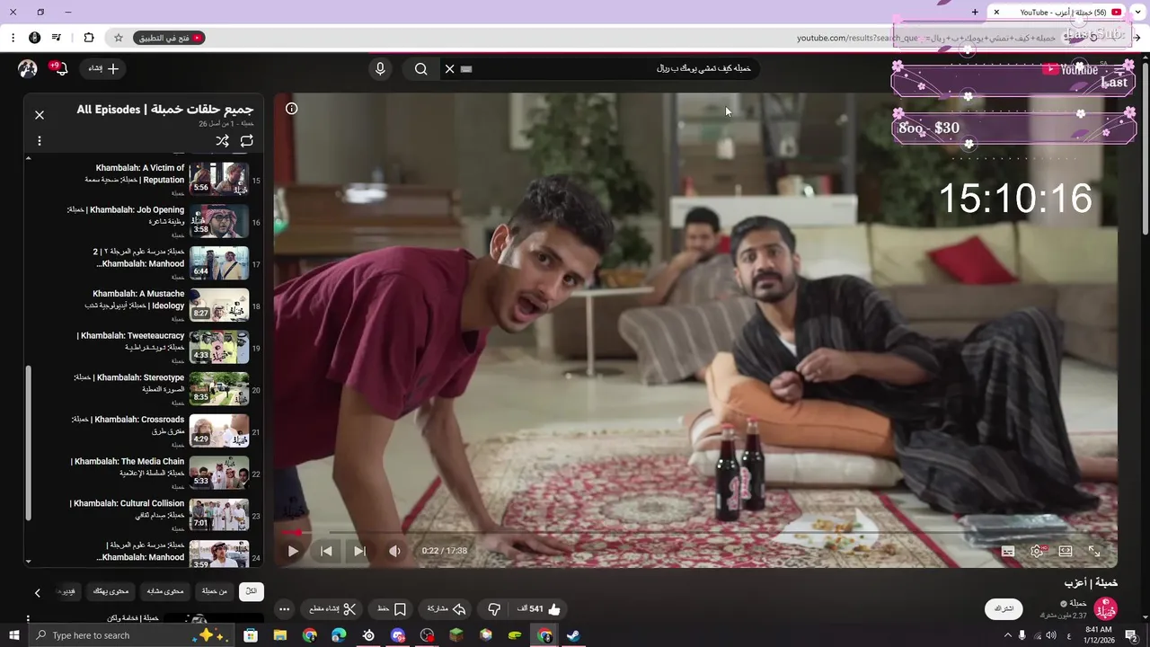The height and width of the screenshot is (647, 1150).
Task: Open playlist three-dot options menu
Action: [39, 141]
